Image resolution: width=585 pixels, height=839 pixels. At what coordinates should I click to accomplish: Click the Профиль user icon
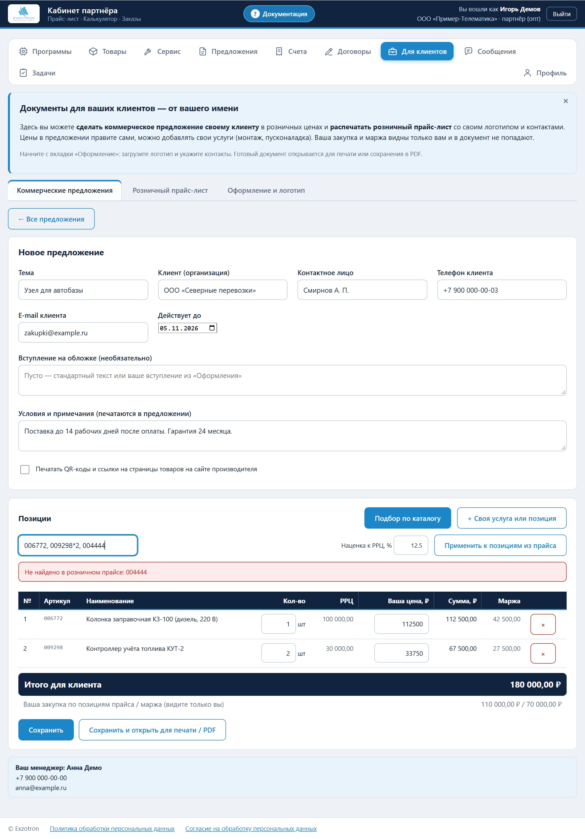(527, 73)
